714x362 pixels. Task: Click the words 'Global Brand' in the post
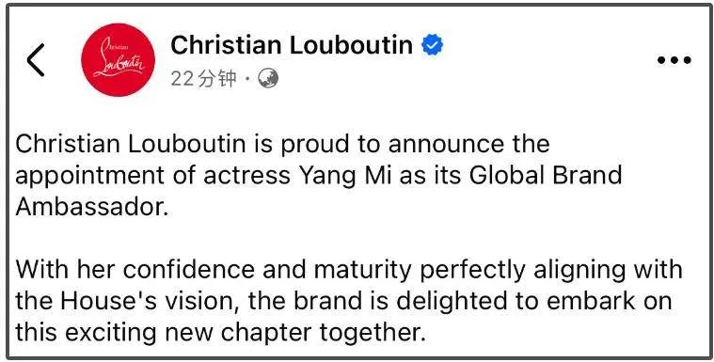(546, 175)
